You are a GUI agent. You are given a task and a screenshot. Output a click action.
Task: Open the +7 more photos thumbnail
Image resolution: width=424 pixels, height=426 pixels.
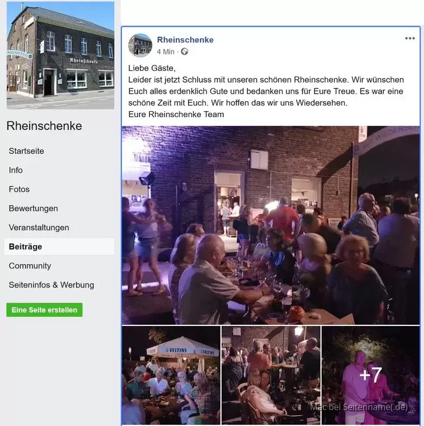(371, 375)
